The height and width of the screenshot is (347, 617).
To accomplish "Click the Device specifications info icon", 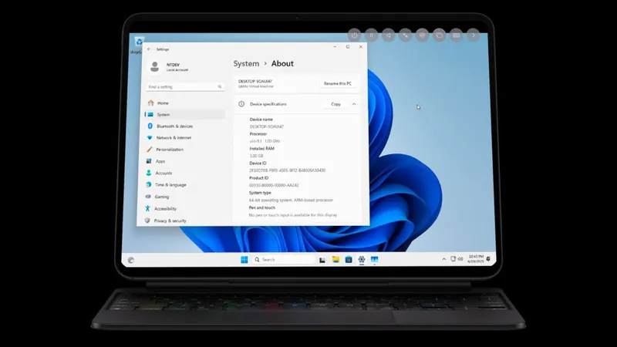I will [x=241, y=104].
